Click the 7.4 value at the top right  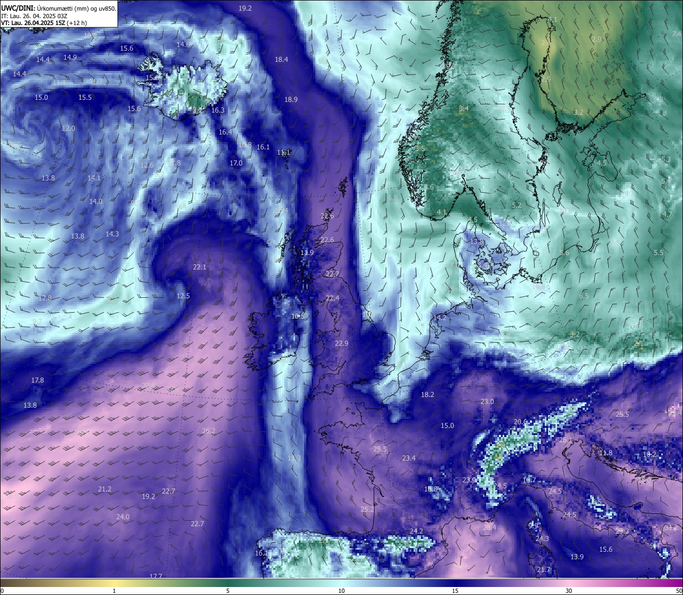[x=677, y=34]
